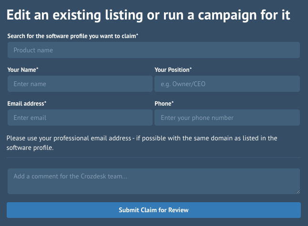
Task: Click the Edit an existing listing heading
Action: tap(148, 15)
